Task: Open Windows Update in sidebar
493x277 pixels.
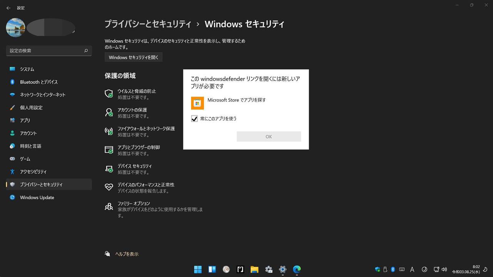Action: click(x=49, y=197)
